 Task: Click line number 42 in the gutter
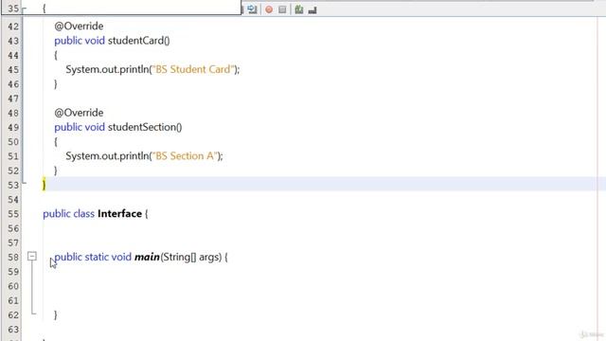coord(13,27)
